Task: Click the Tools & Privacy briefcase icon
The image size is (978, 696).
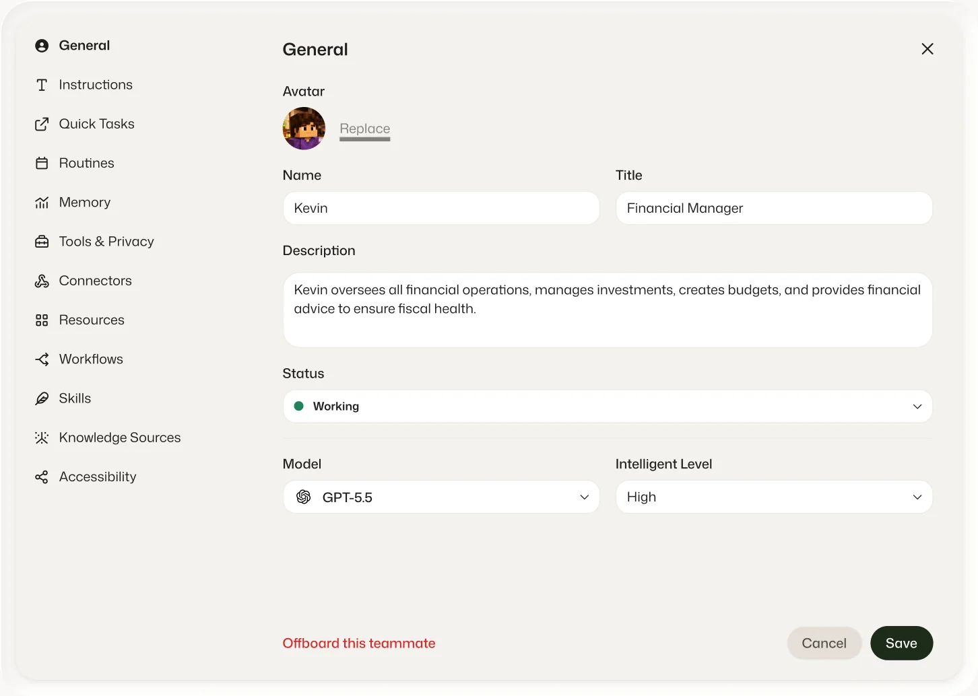Action: [x=42, y=242]
